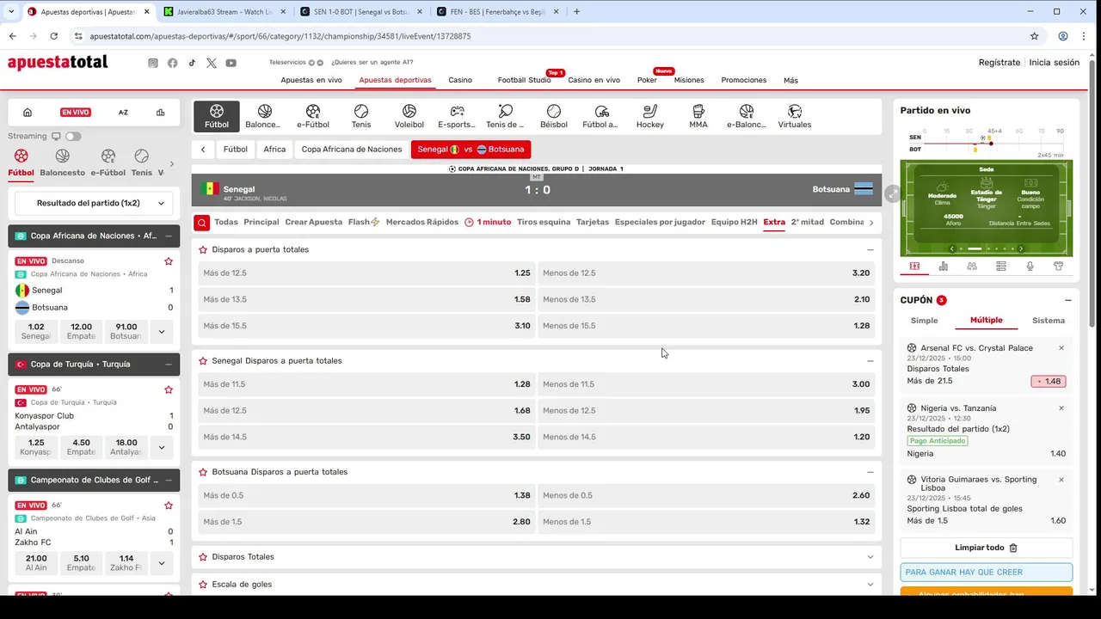Switch to Apuestas en vivo menu

click(x=311, y=80)
